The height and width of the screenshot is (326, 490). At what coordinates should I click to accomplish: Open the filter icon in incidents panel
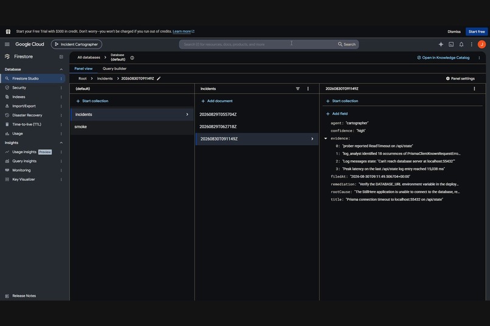pyautogui.click(x=298, y=89)
